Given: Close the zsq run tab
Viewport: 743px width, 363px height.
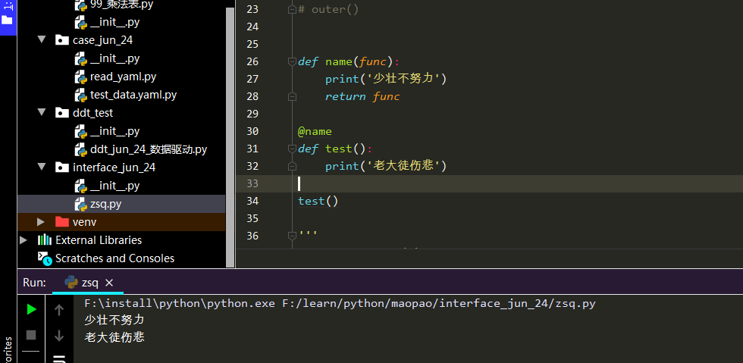Looking at the screenshot, I should pyautogui.click(x=109, y=283).
